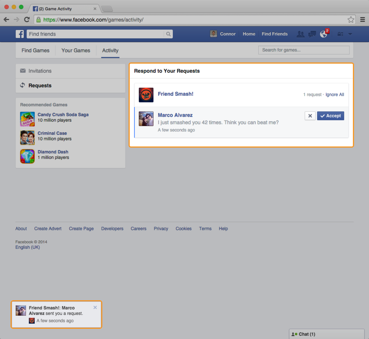Click Diamond Dash game icon
The height and width of the screenshot is (339, 369).
(27, 156)
